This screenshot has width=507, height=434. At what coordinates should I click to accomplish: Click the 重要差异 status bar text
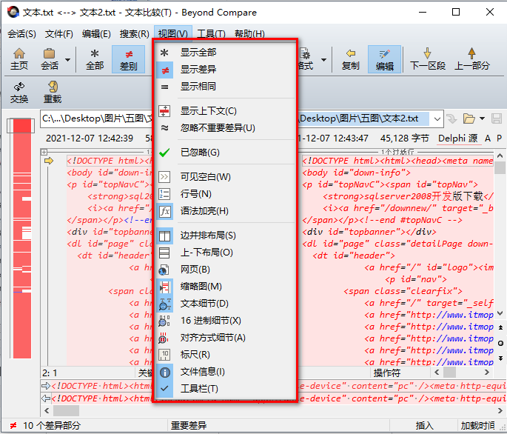(x=189, y=425)
